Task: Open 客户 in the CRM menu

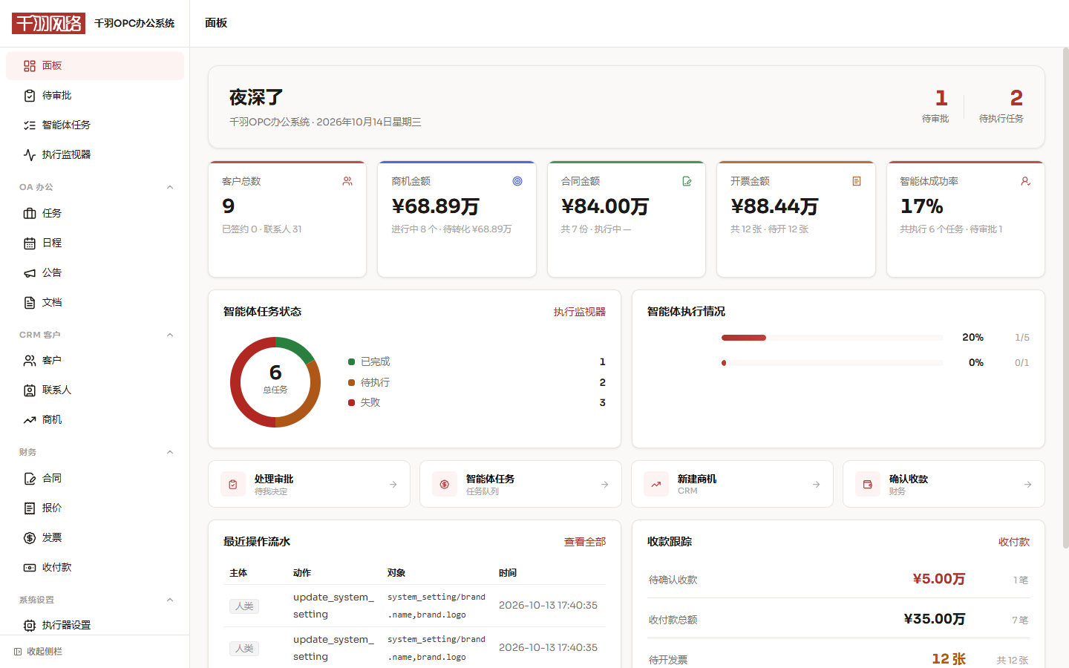Action: pos(95,360)
